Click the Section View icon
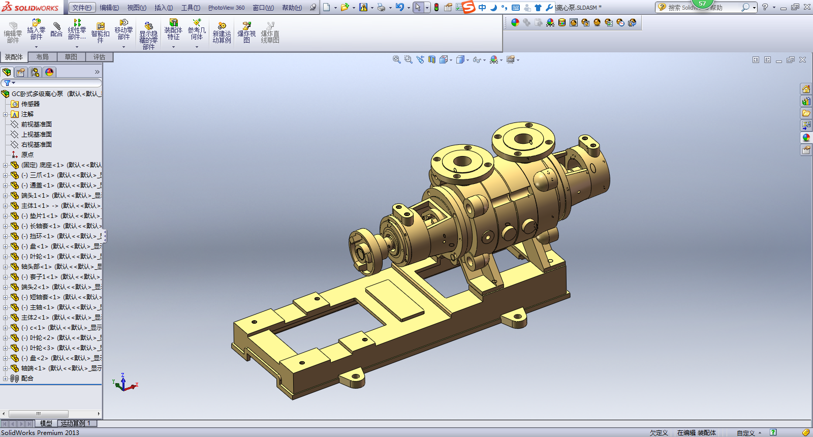This screenshot has width=813, height=437. click(x=431, y=60)
